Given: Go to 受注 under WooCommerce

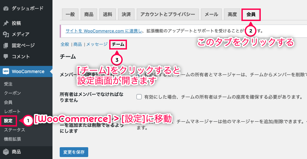Looking at the screenshot, I should click(8, 84).
